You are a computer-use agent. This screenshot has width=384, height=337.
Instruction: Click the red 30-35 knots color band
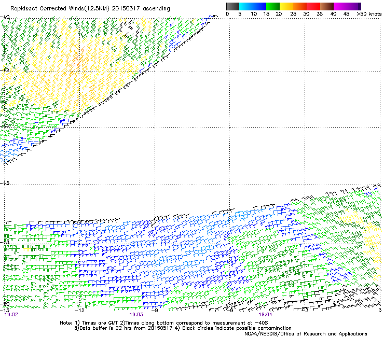(313, 6)
